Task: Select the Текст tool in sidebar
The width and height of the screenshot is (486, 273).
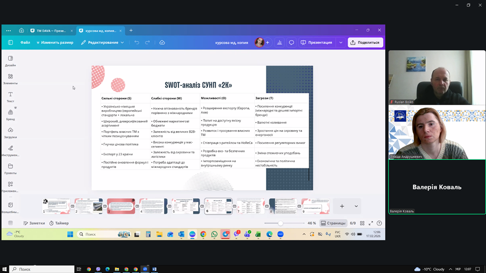Action: pos(10,97)
